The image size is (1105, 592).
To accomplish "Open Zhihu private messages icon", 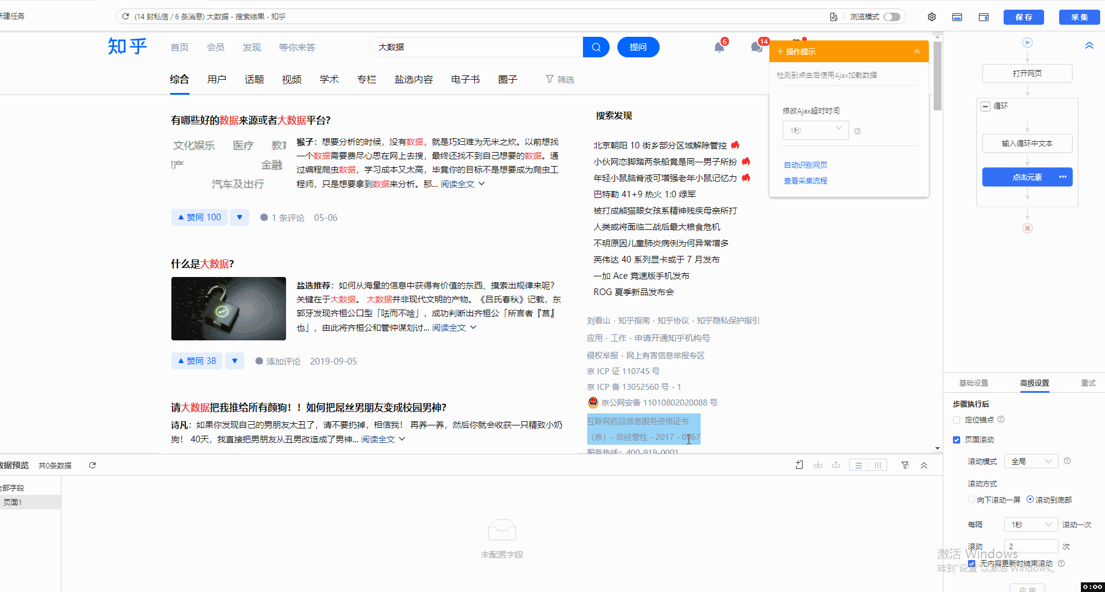I will [x=757, y=47].
